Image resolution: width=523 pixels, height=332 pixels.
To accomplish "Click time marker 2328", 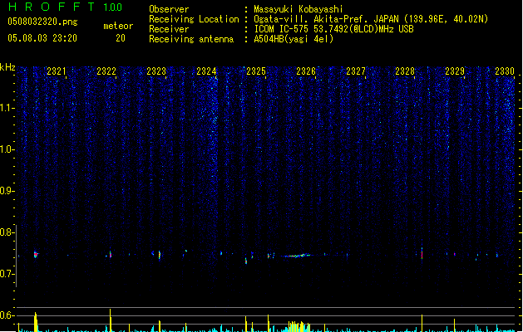I will coord(405,71).
